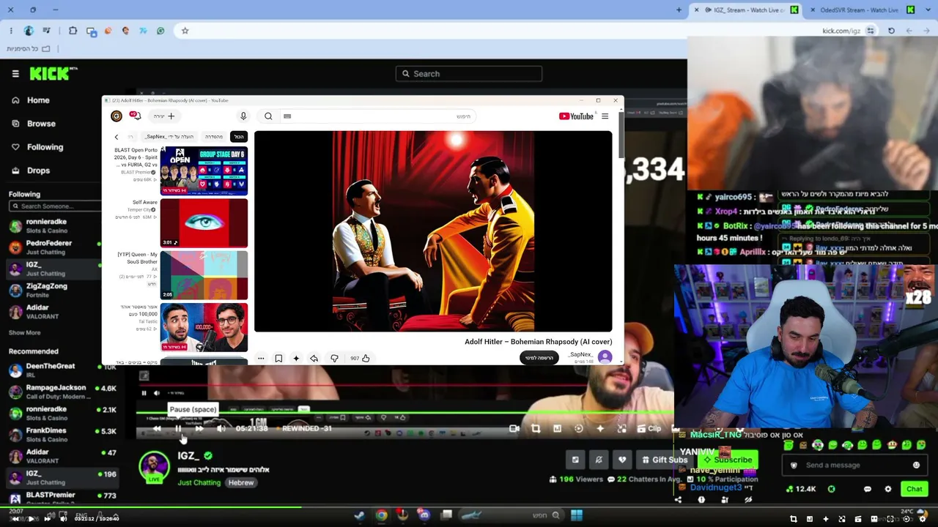Subscribe to the IGZ_ channel

(x=727, y=460)
